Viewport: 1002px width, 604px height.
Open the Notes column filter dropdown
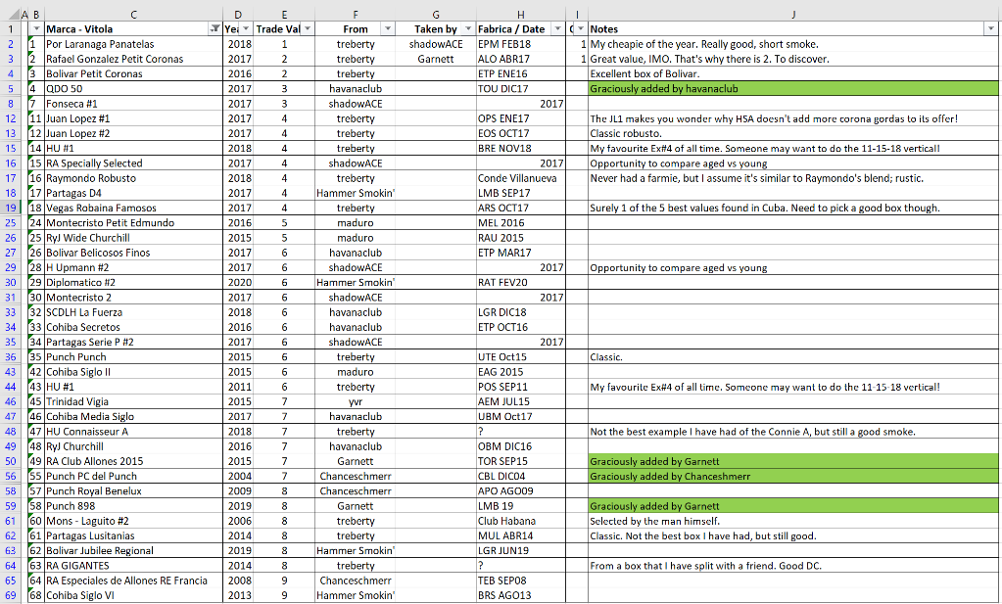click(991, 28)
